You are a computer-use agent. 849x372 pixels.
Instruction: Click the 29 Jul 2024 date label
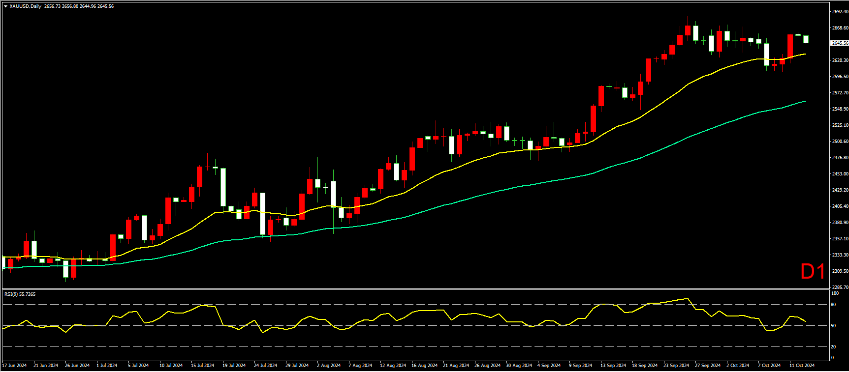point(297,366)
